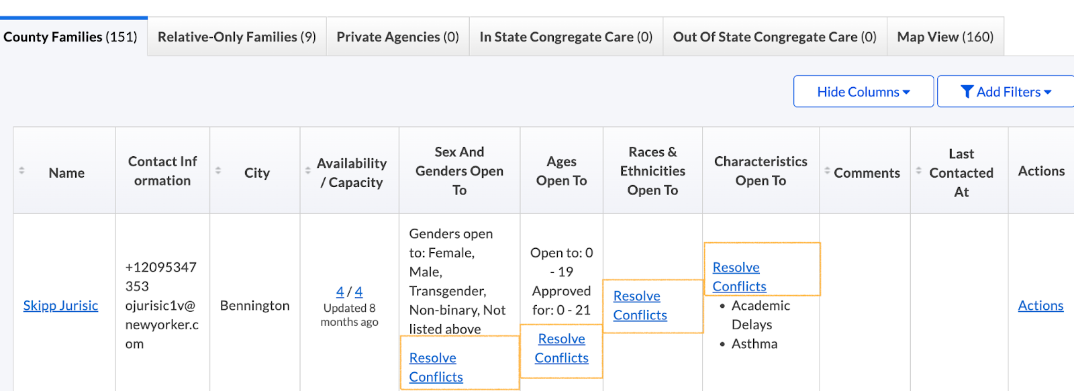Open the Private Agencies tab
The image size is (1074, 391).
(x=397, y=37)
